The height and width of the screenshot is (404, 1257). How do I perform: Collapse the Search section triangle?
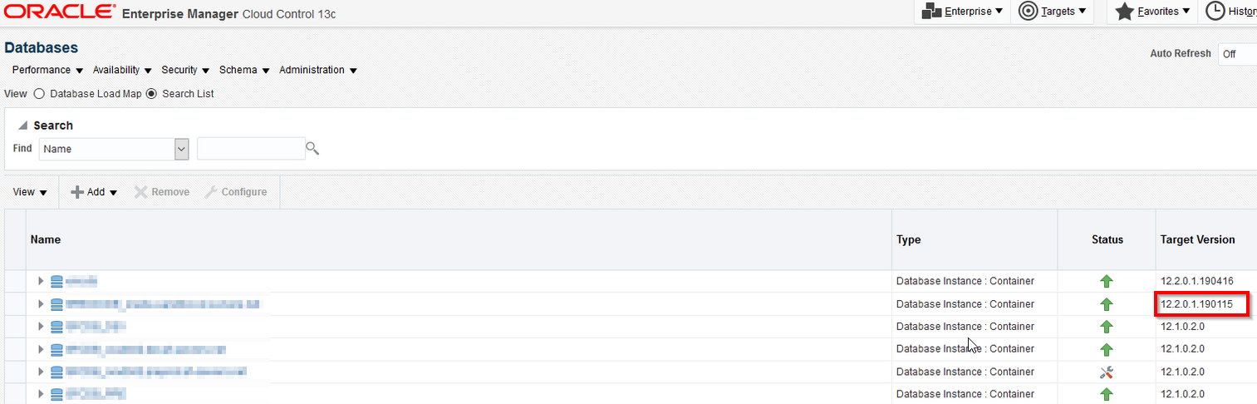tap(22, 126)
